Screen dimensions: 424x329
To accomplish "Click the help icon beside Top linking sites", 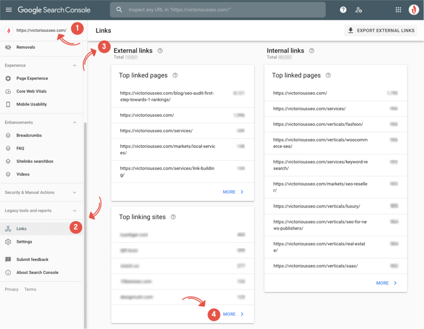I will tap(173, 217).
